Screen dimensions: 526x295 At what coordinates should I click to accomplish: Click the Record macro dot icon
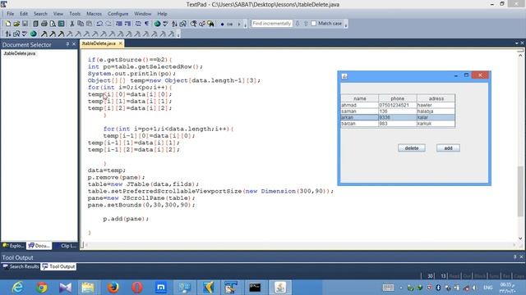coord(222,24)
